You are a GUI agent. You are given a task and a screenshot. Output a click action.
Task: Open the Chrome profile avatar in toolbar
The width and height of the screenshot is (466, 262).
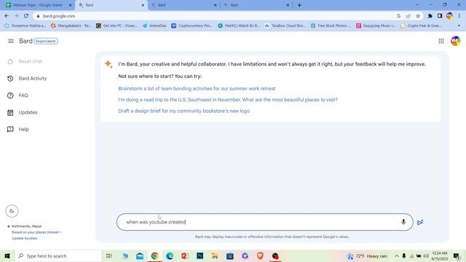pos(449,16)
